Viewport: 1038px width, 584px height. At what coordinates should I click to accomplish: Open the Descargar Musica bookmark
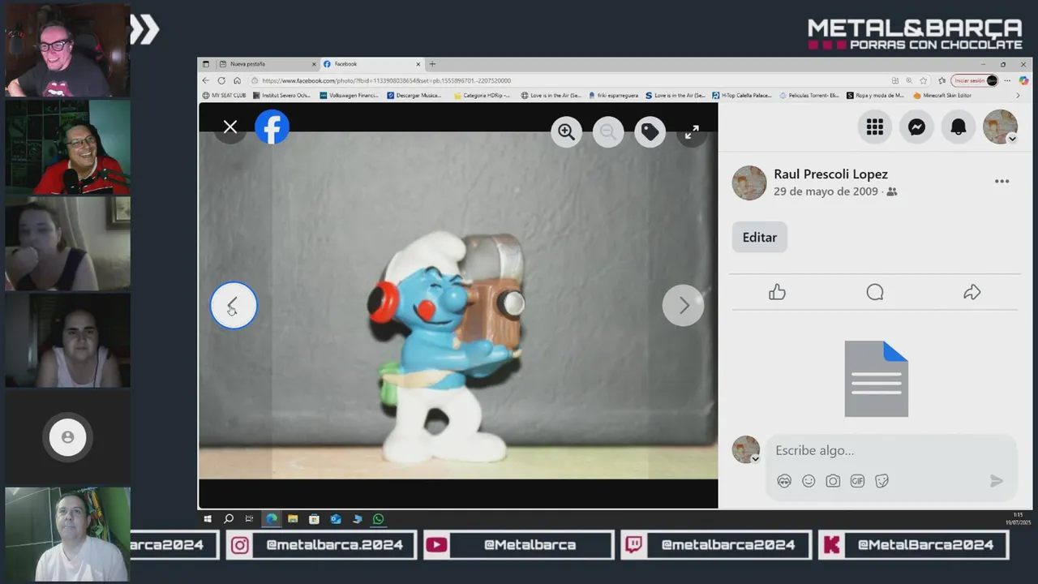415,95
